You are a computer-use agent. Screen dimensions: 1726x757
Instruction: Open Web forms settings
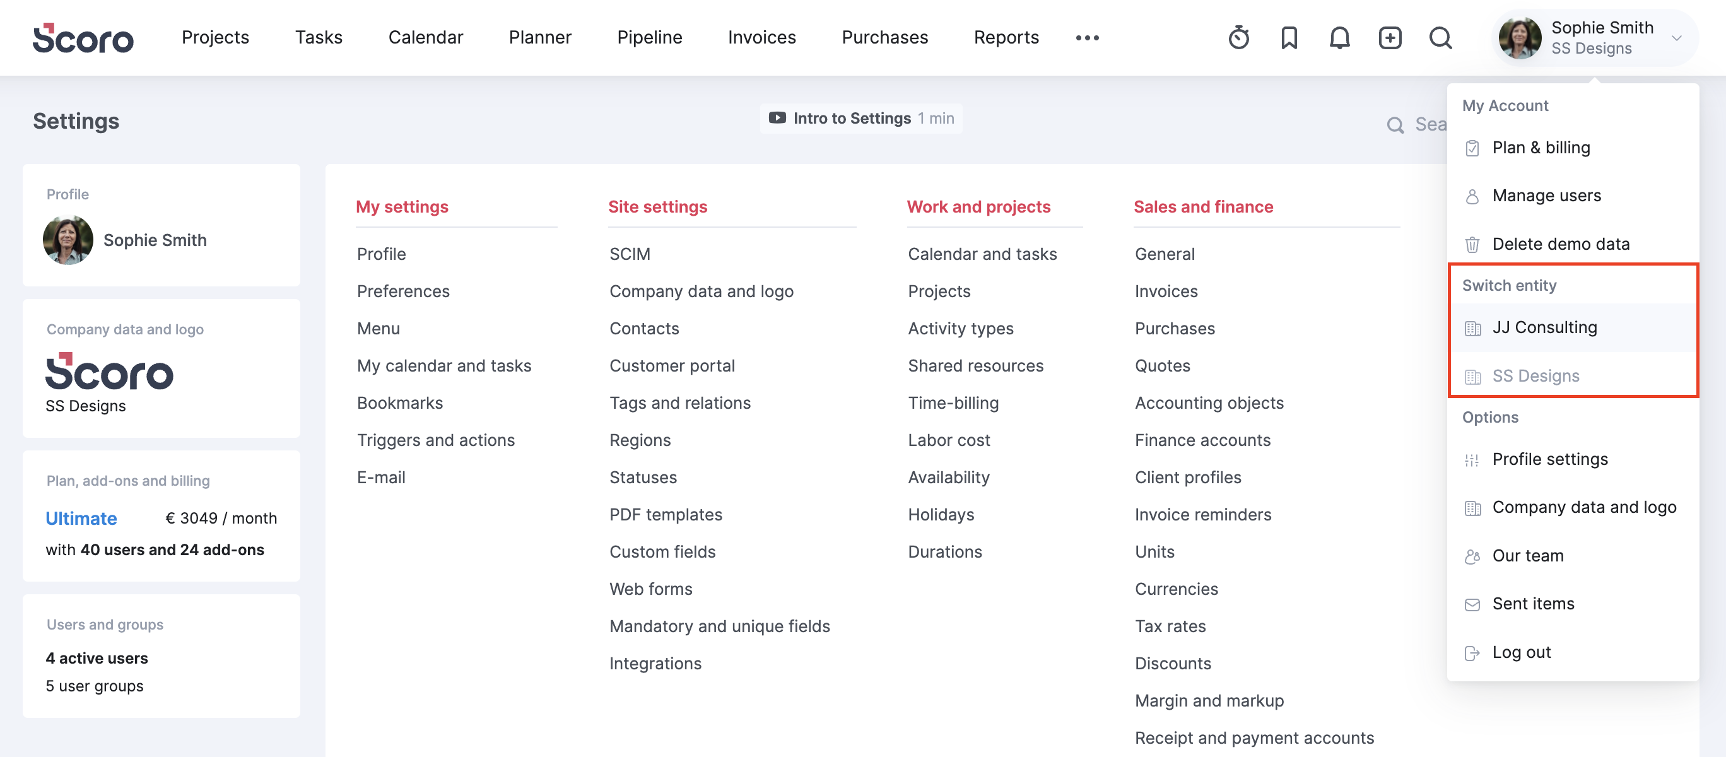click(x=650, y=589)
